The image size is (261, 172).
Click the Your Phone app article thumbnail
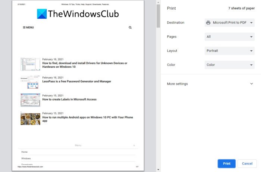pos(30,119)
